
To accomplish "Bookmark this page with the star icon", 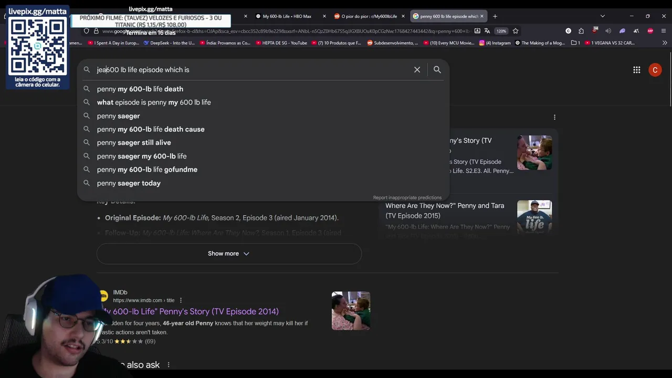I will click(x=515, y=31).
